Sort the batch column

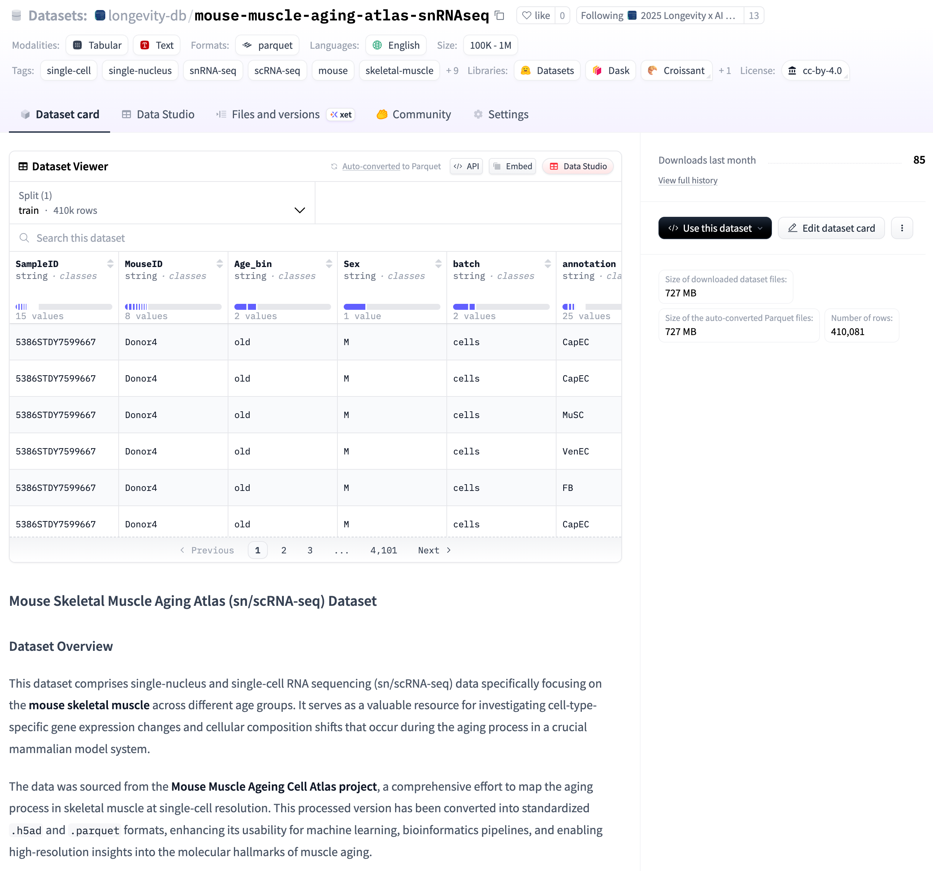coord(548,264)
